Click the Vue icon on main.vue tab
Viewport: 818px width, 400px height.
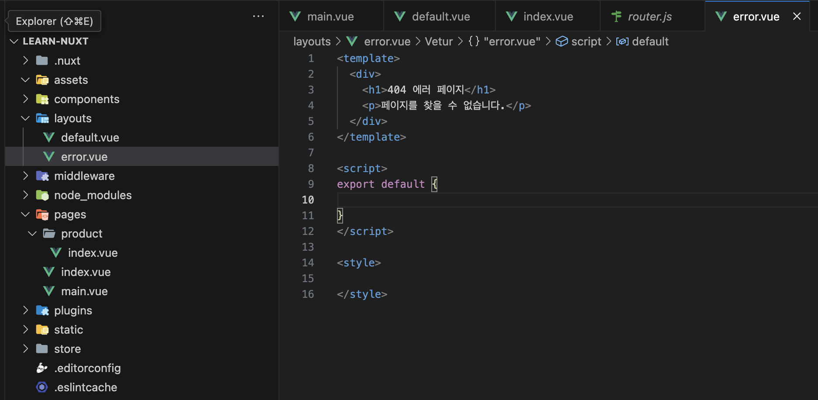(295, 17)
